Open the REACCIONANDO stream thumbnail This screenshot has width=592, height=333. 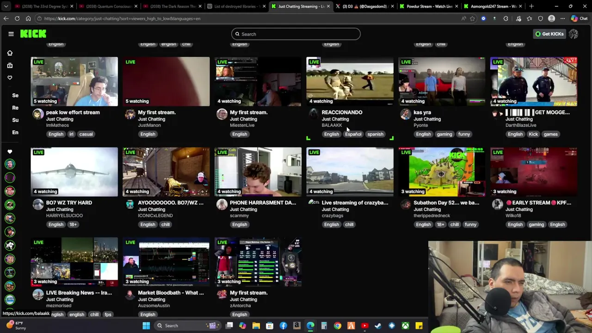[350, 81]
